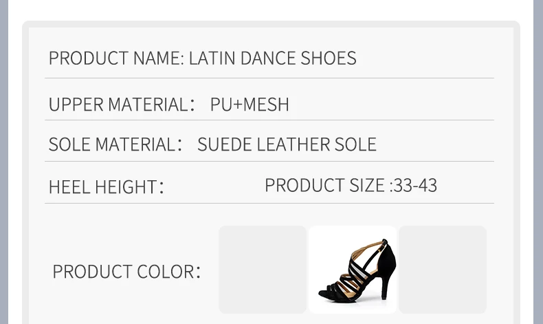Click the PRODUCT NAME label
Image resolution: width=543 pixels, height=324 pixels.
116,58
